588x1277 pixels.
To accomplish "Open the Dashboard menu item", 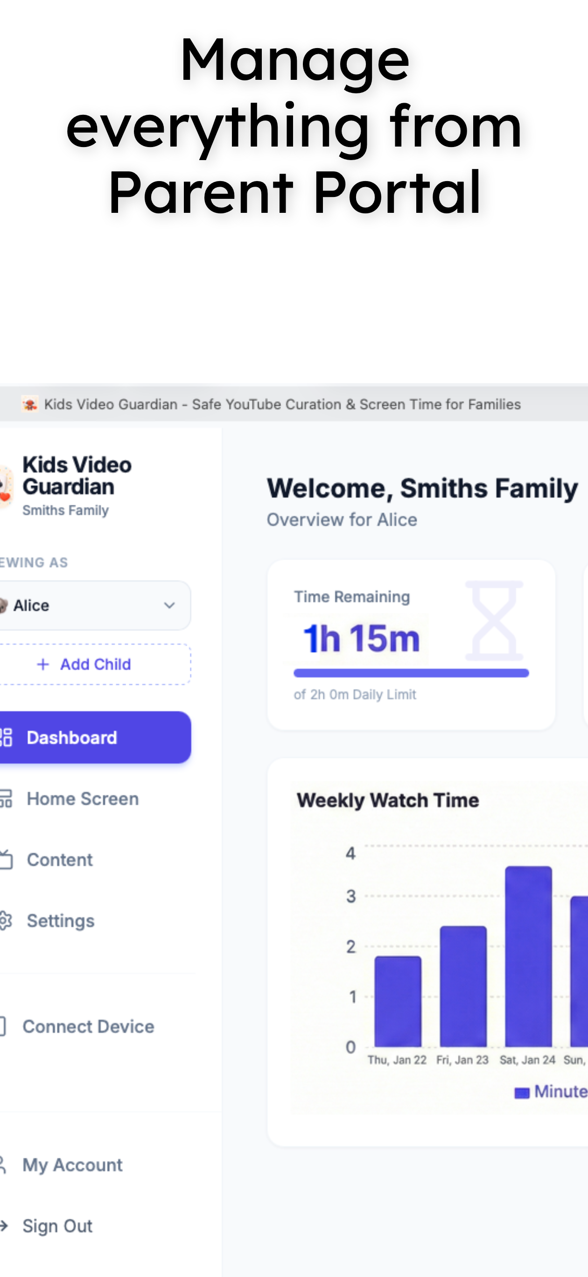I will [94, 737].
